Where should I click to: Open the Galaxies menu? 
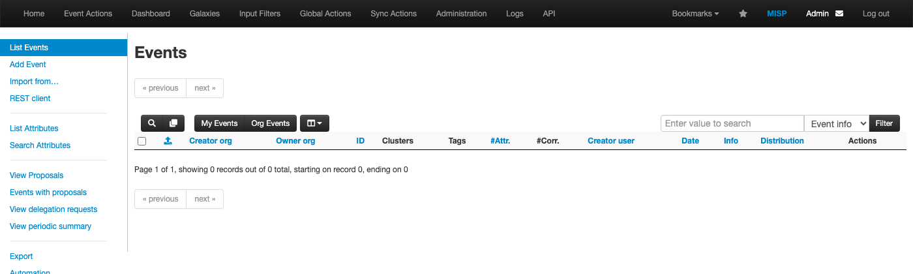205,14
